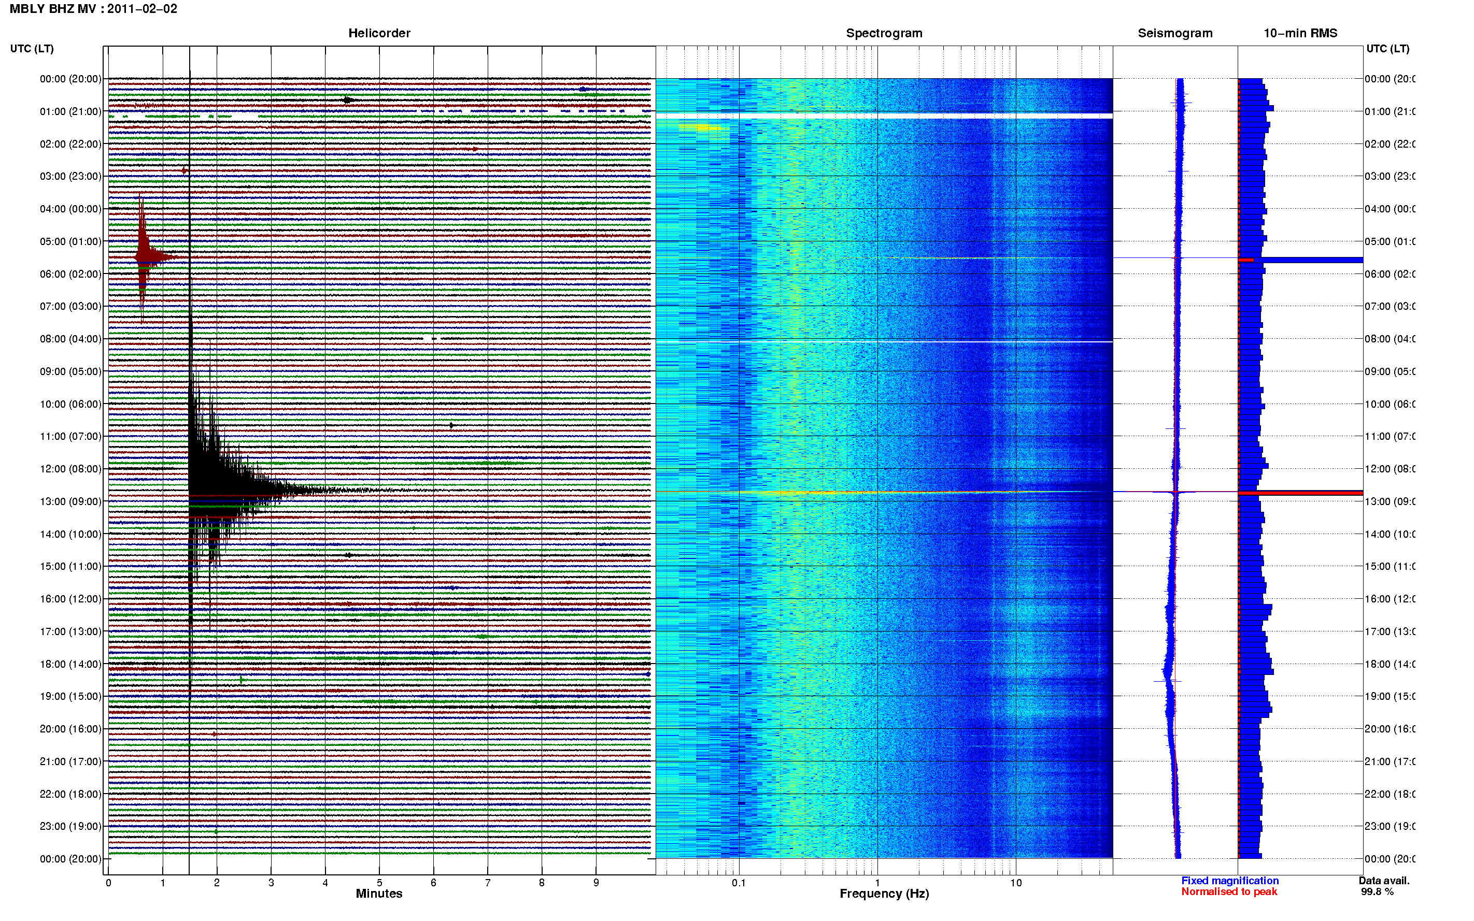Click the left time label '01:00 (21:00)'
1474x921 pixels.
[x=70, y=111]
